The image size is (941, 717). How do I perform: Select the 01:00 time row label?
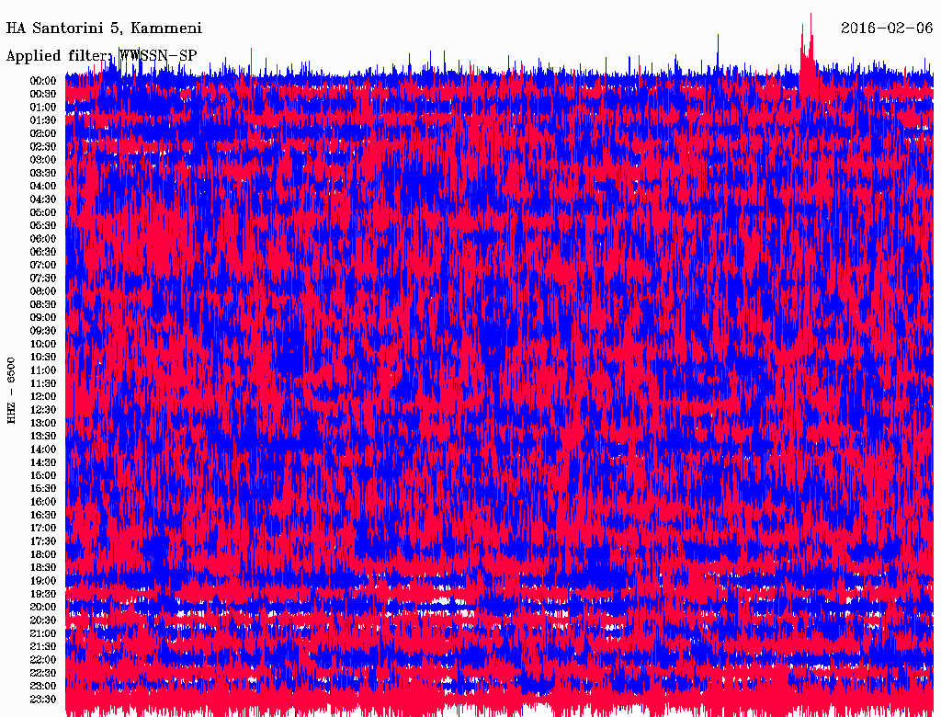click(x=42, y=107)
